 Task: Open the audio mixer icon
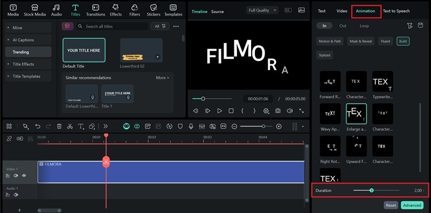point(201,126)
